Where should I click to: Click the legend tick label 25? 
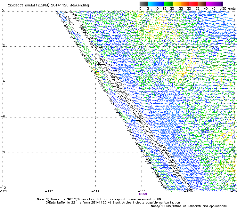click(x=181, y=9)
